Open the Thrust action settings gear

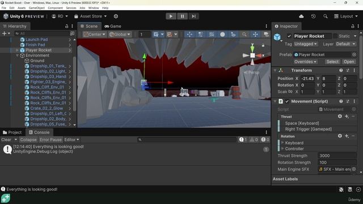(340, 116)
